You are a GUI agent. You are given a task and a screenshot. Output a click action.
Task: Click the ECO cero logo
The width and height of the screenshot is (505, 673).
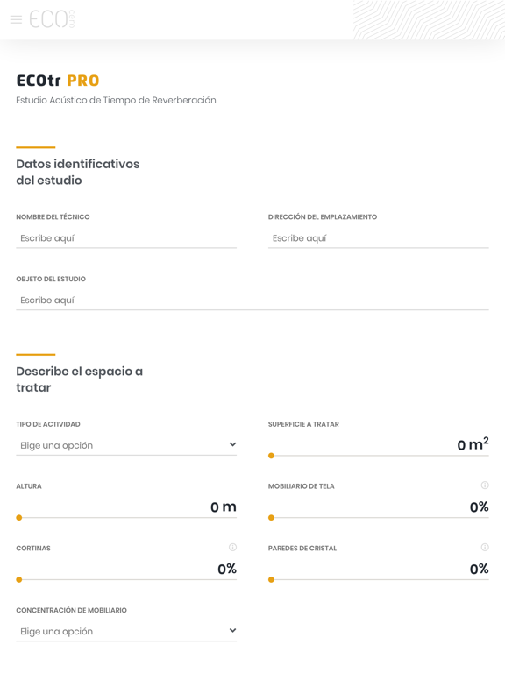(x=52, y=19)
